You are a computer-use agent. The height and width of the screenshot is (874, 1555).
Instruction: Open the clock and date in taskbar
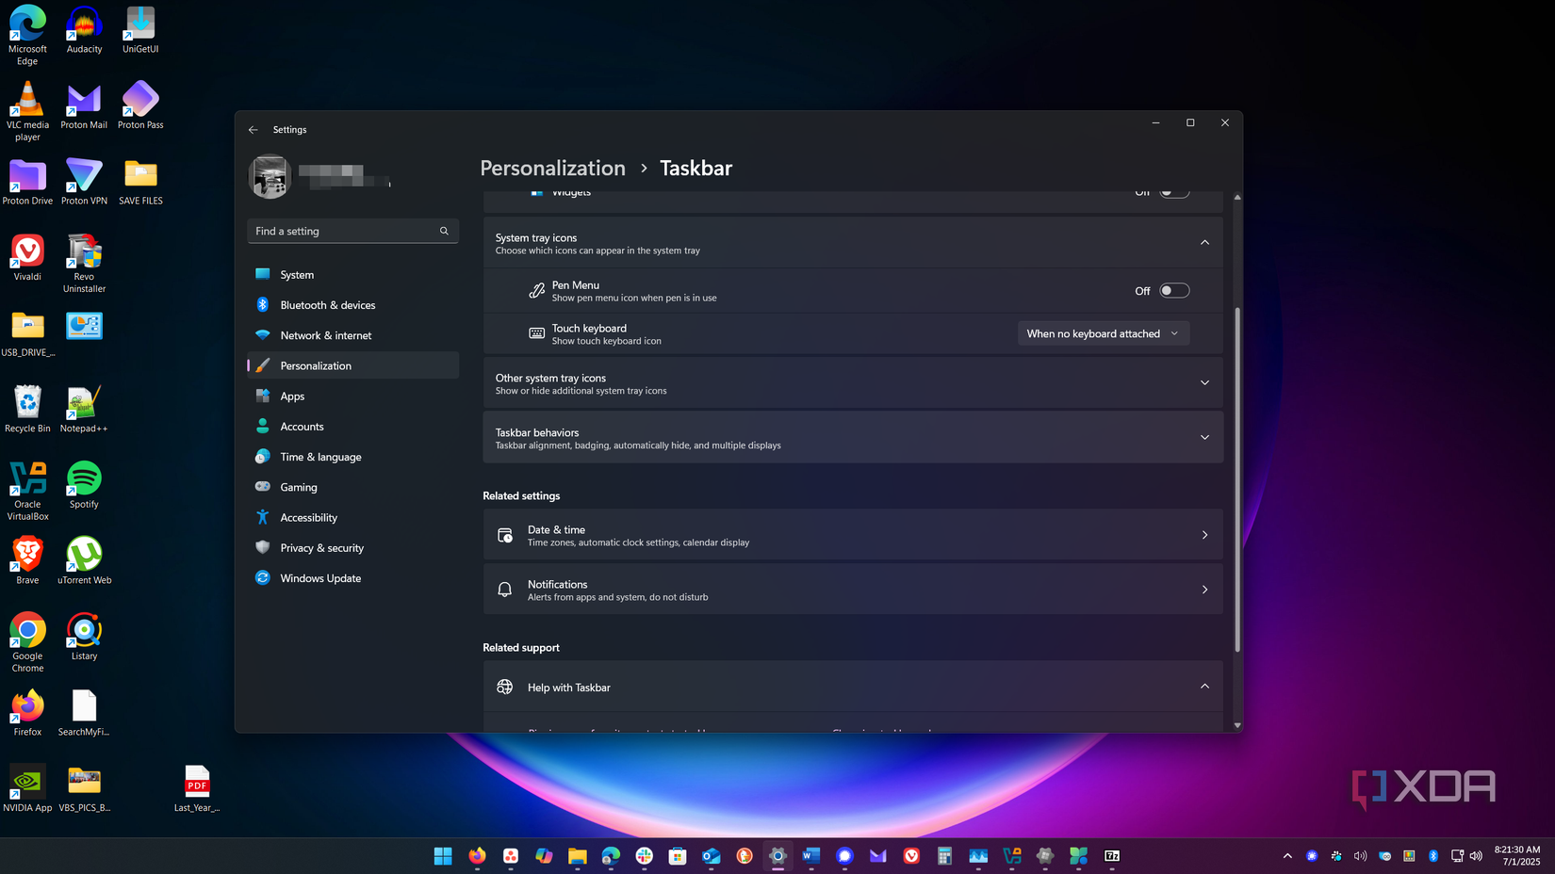click(x=1516, y=855)
